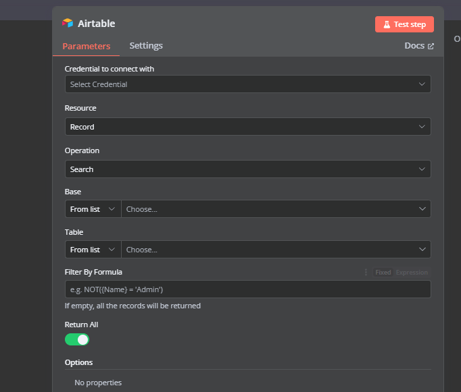
Task: Toggle the Return All switch off
Action: tap(77, 339)
